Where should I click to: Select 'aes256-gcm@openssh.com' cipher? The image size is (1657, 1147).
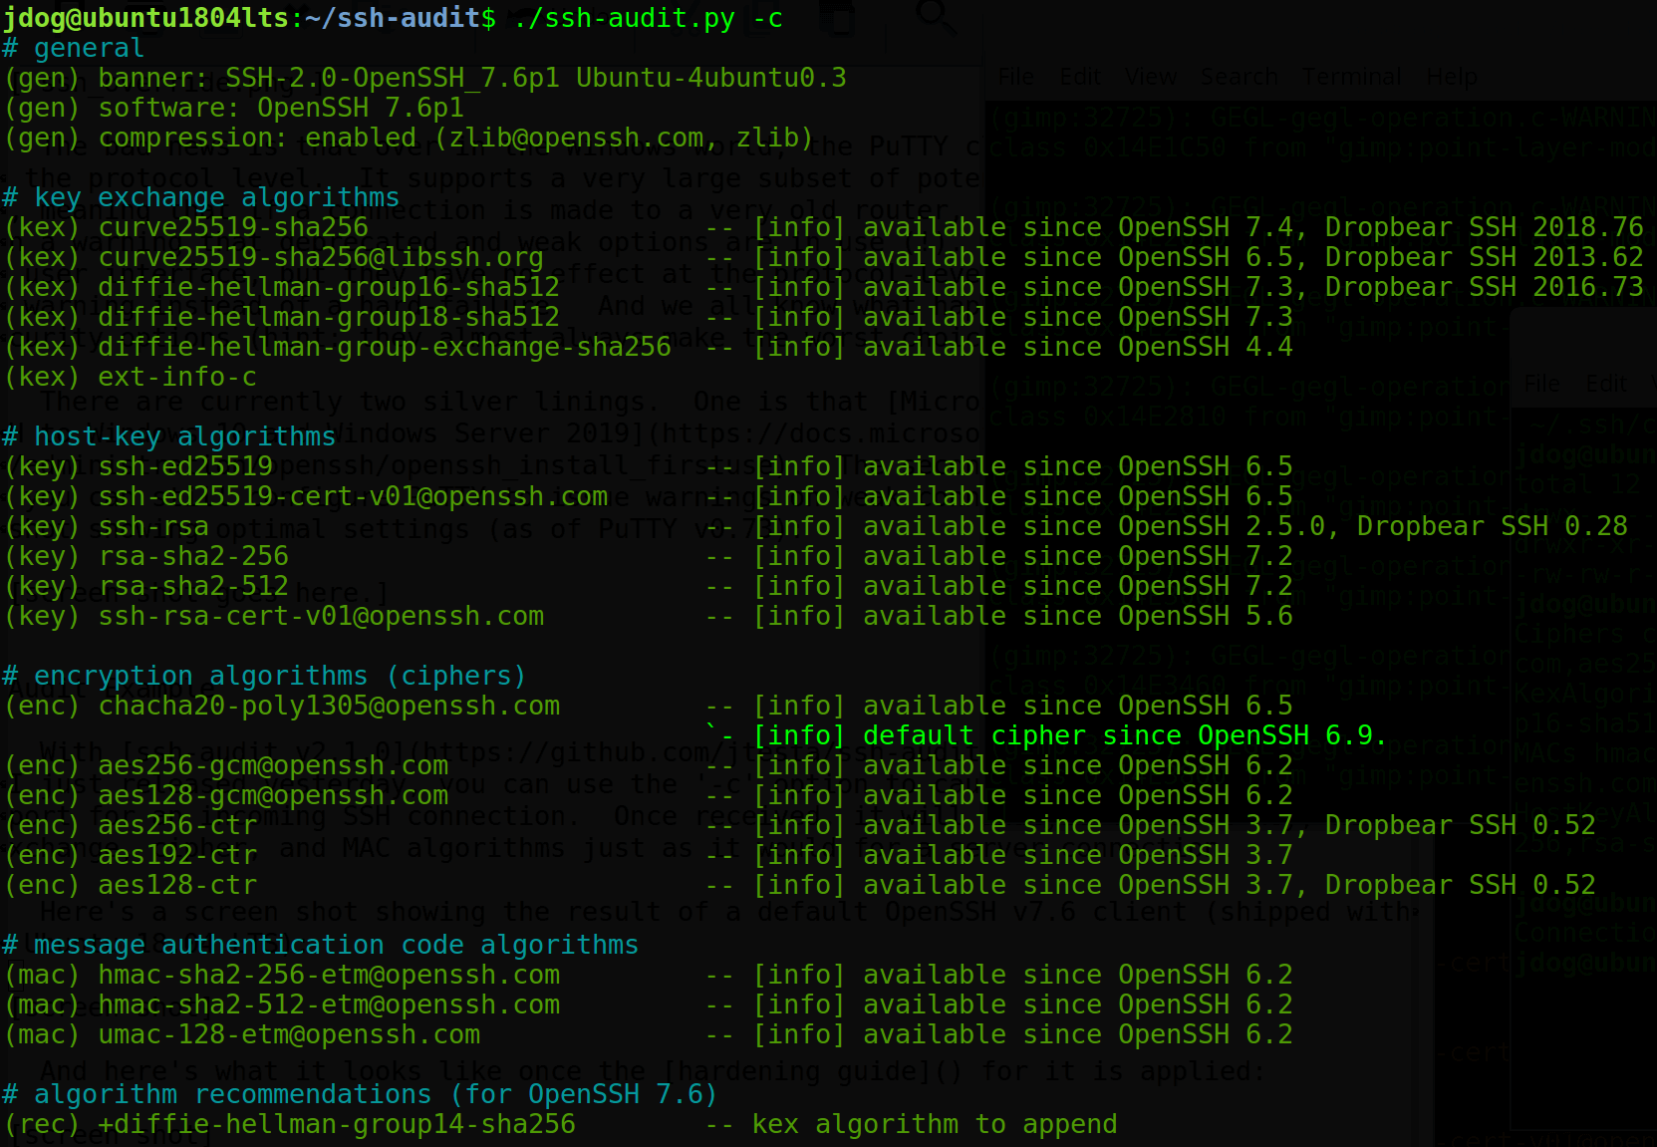click(x=273, y=765)
